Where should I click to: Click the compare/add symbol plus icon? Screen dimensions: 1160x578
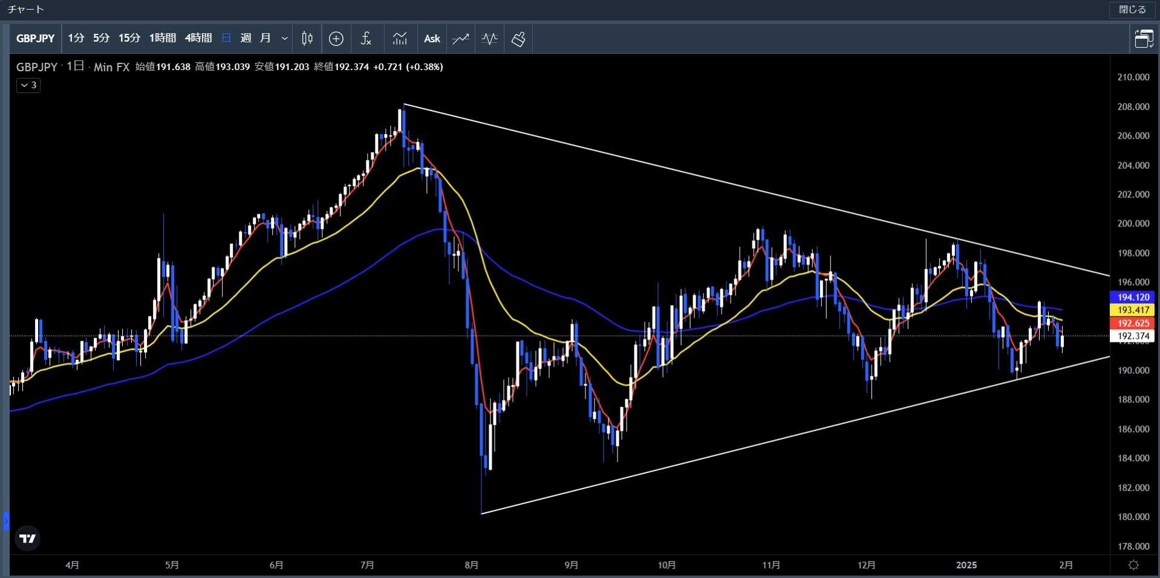(x=336, y=39)
